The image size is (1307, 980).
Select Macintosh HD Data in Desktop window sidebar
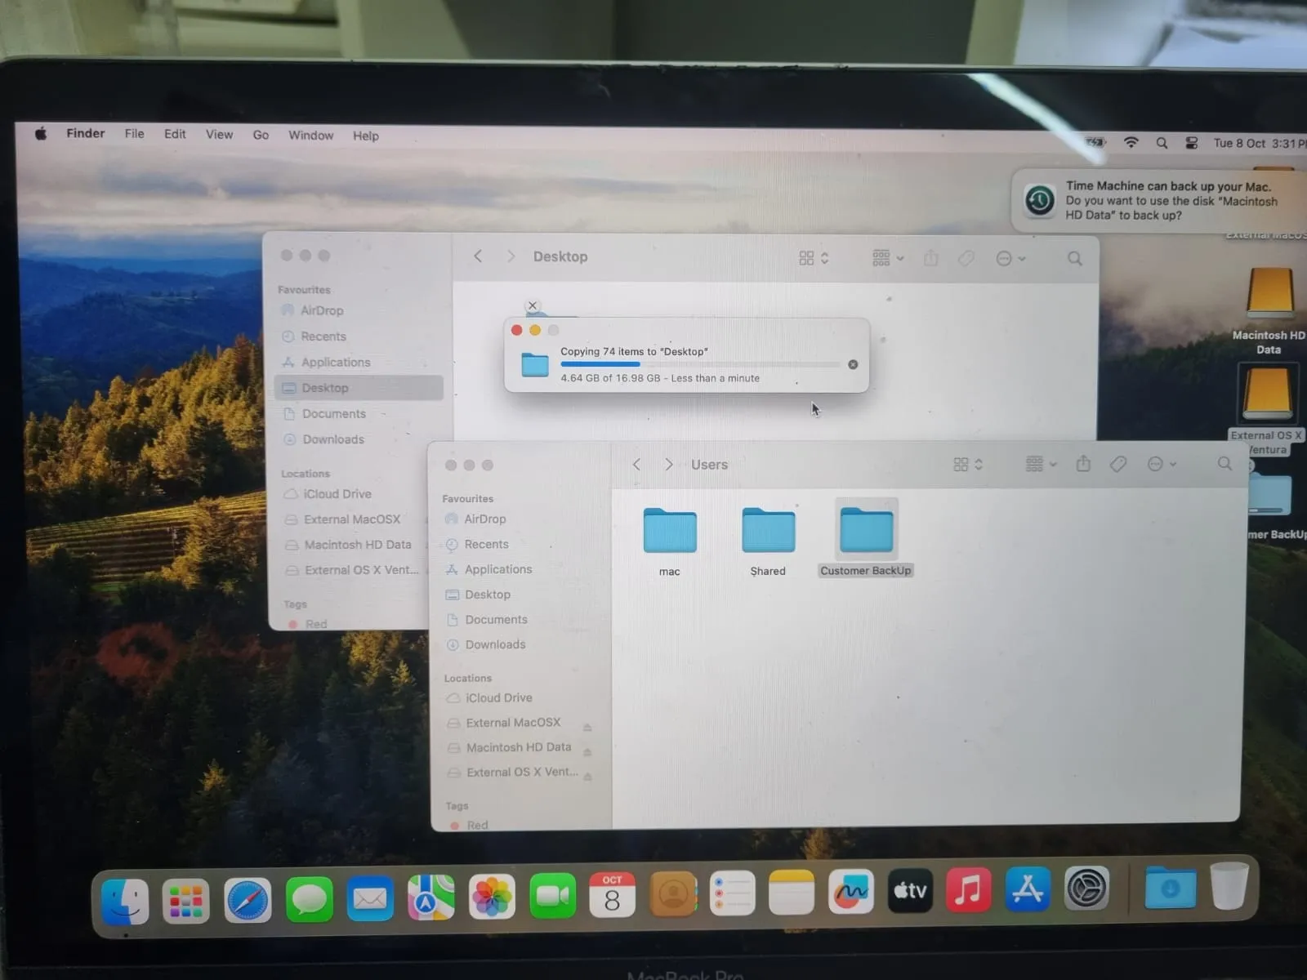pyautogui.click(x=357, y=545)
